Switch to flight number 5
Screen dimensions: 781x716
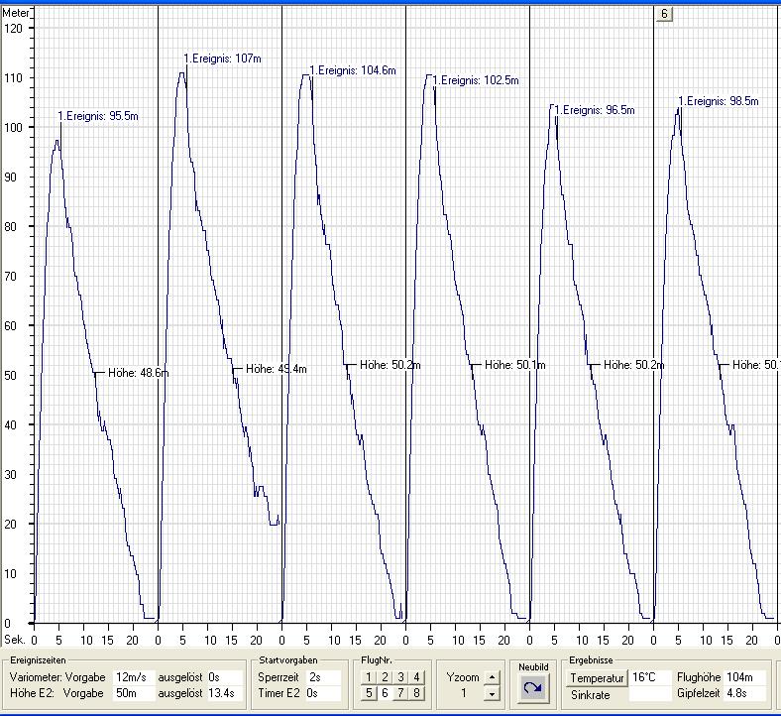[x=369, y=693]
